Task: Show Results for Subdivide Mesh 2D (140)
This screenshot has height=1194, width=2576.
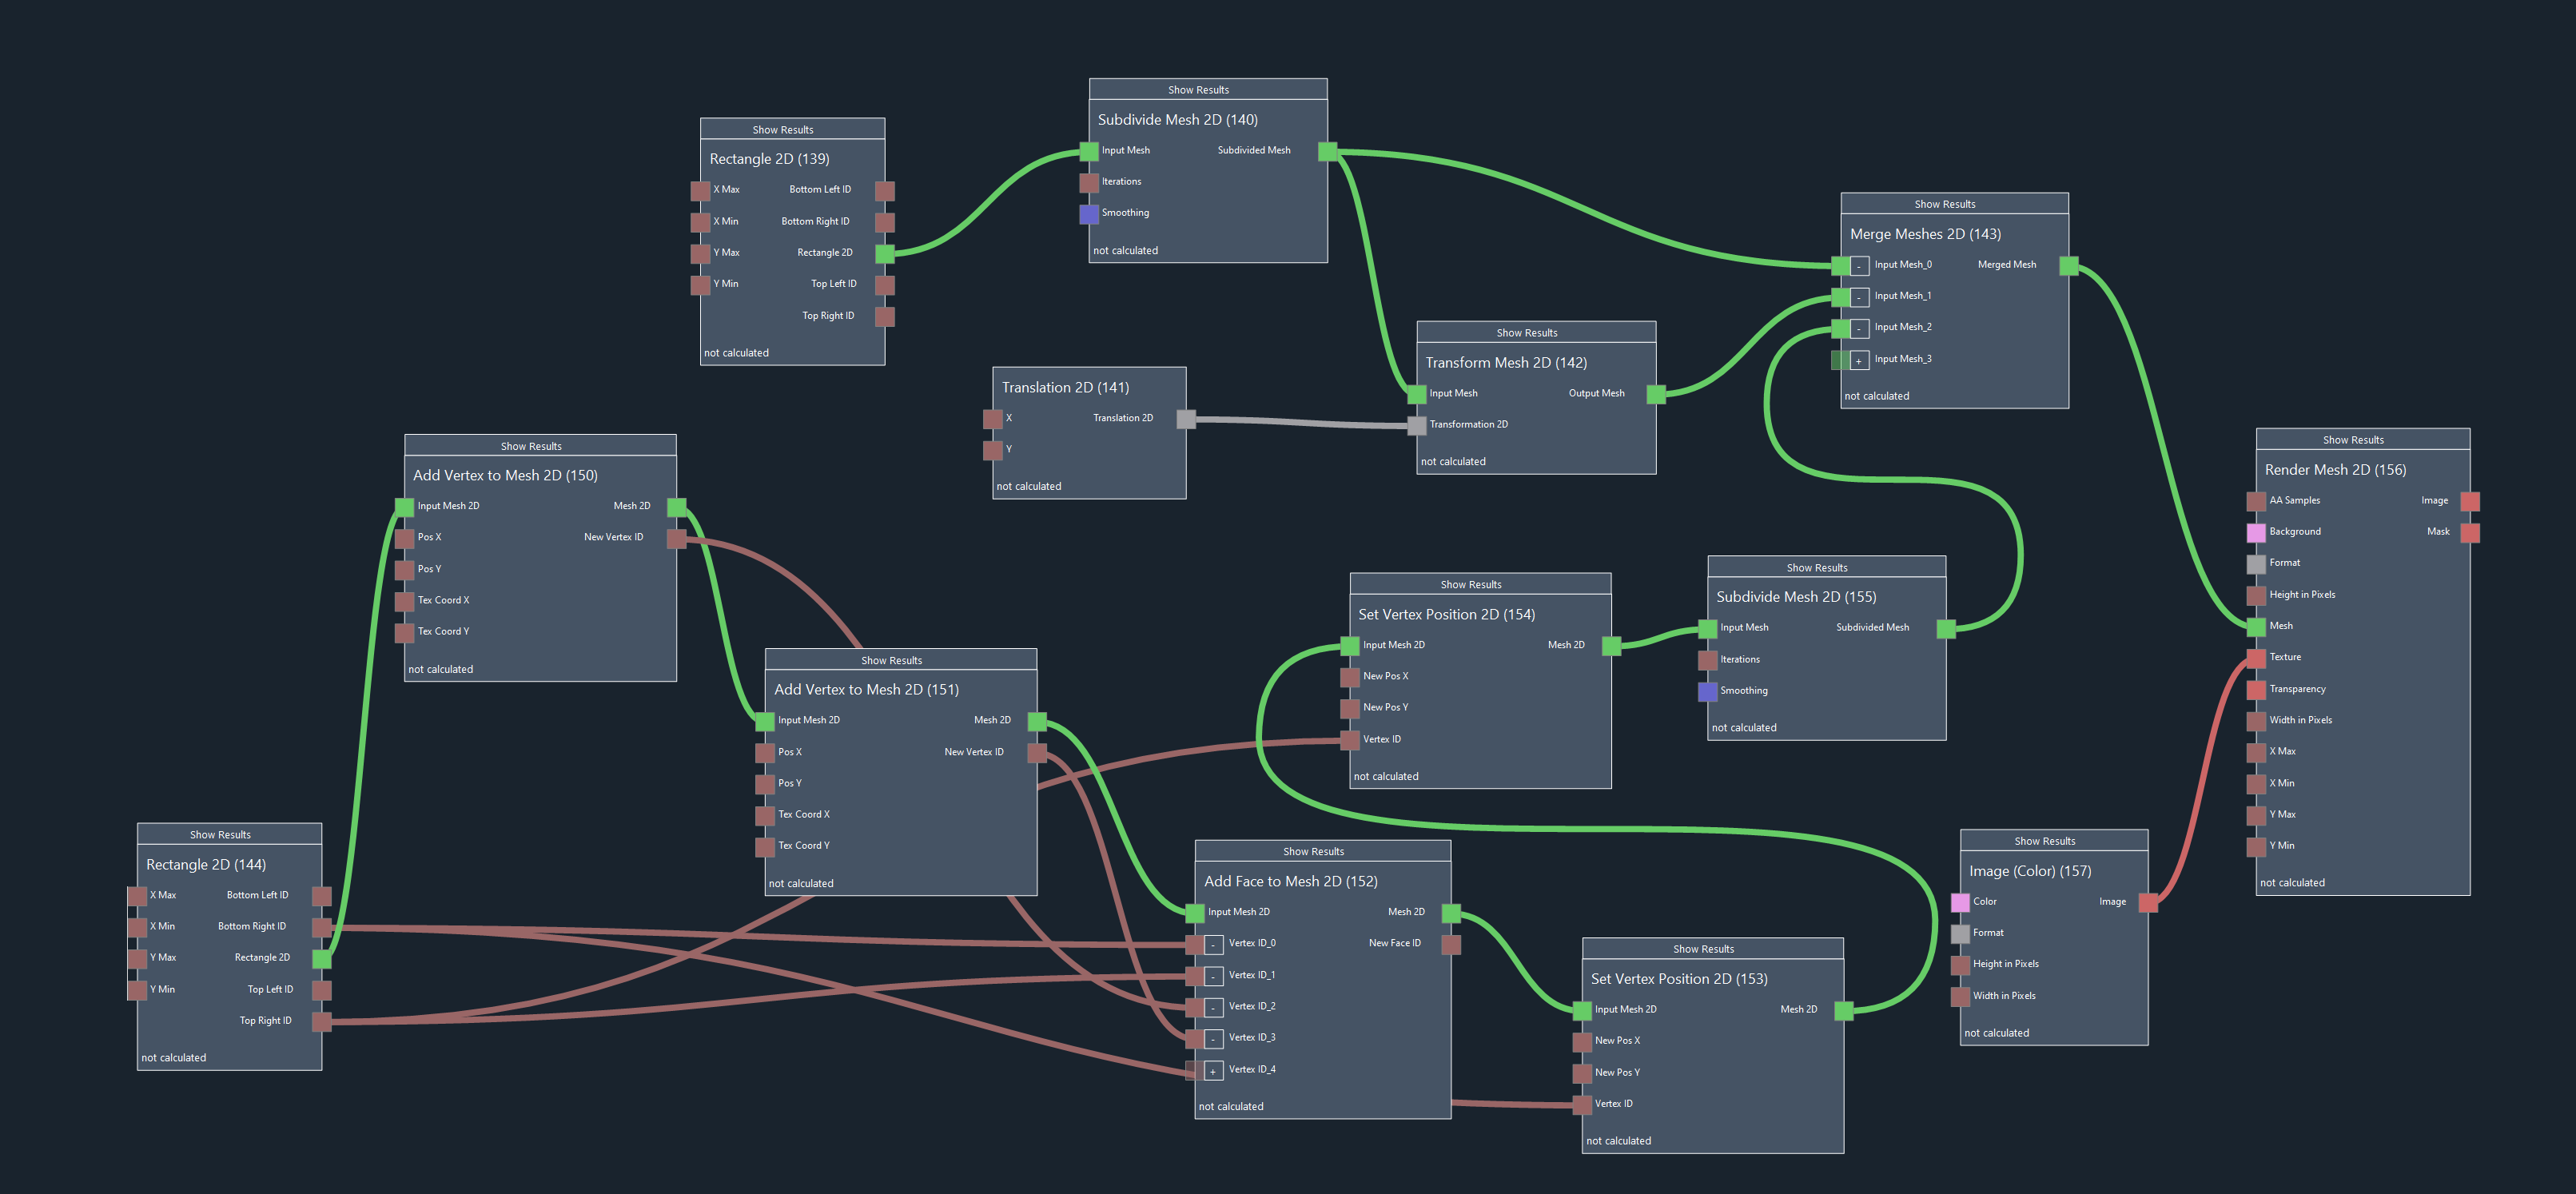Action: (x=1198, y=90)
